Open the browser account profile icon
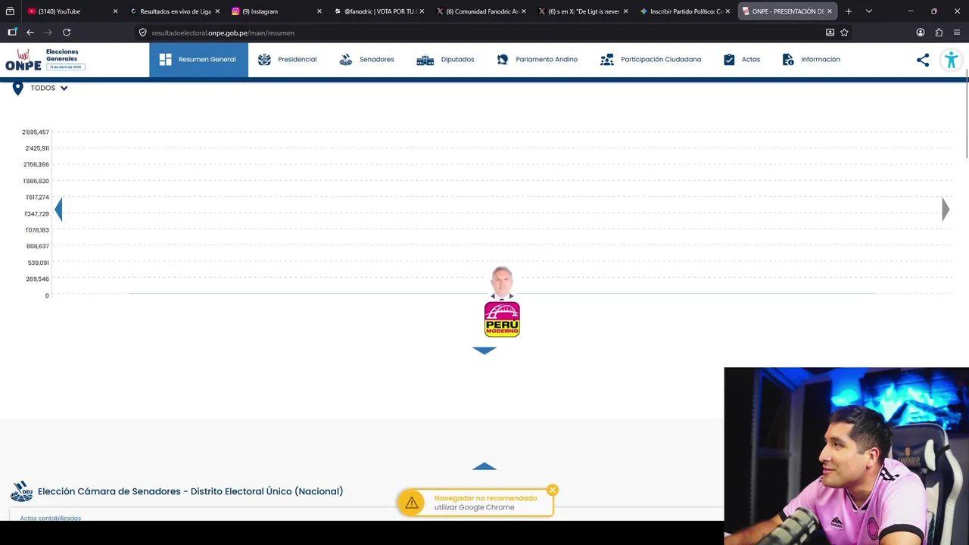 tap(921, 33)
